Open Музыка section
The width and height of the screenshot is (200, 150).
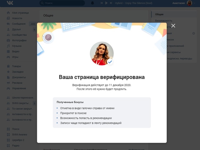tap(17, 46)
